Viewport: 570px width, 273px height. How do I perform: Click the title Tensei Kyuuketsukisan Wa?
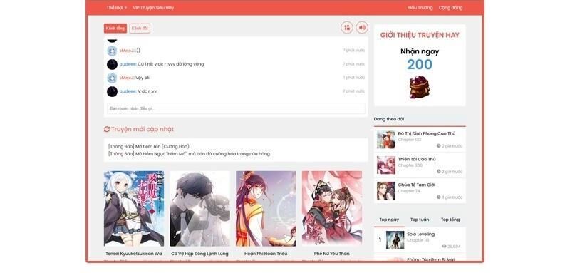(134, 254)
